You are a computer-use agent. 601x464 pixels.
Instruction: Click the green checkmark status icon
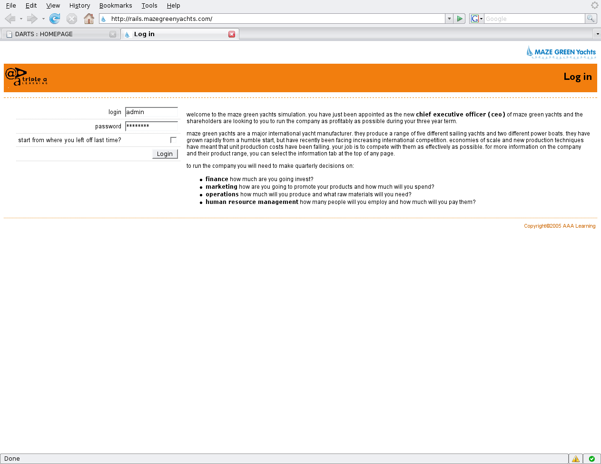point(591,459)
